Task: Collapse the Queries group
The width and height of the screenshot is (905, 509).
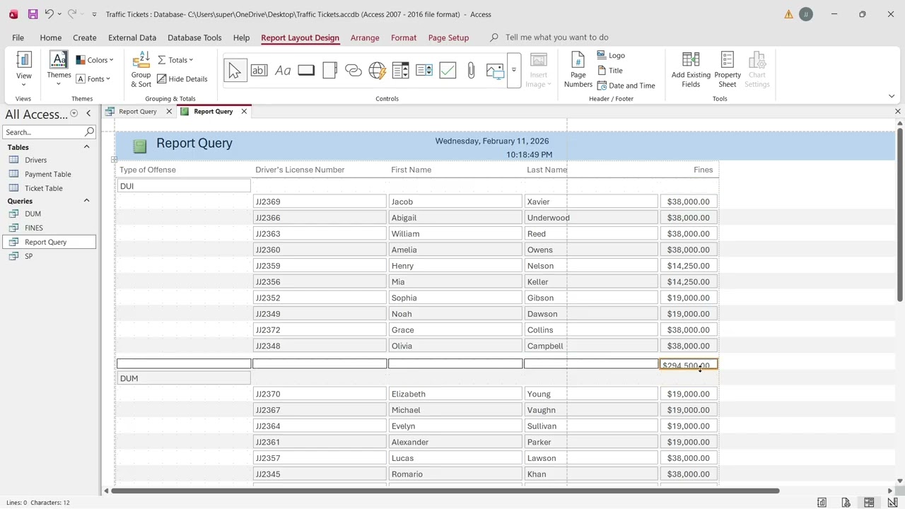Action: coord(87,201)
